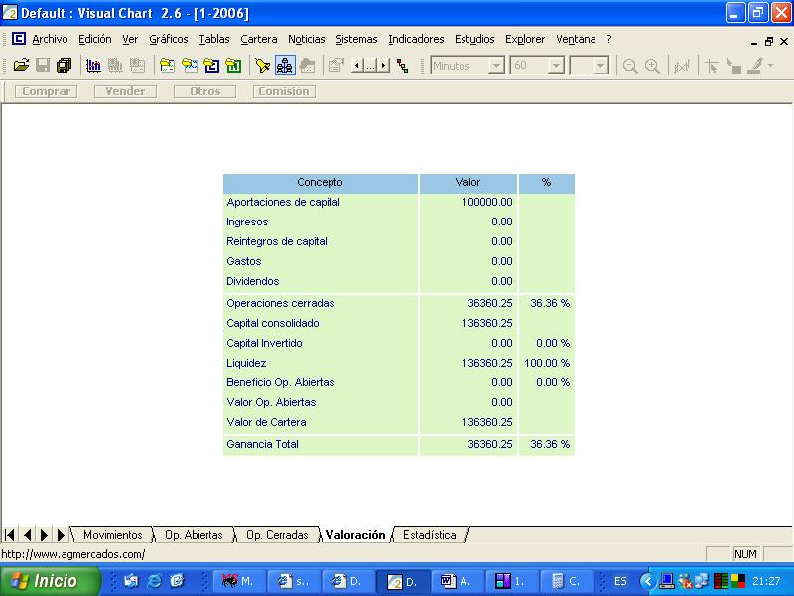
Task: Click the left arrow navigation toolbar button
Action: tap(357, 66)
